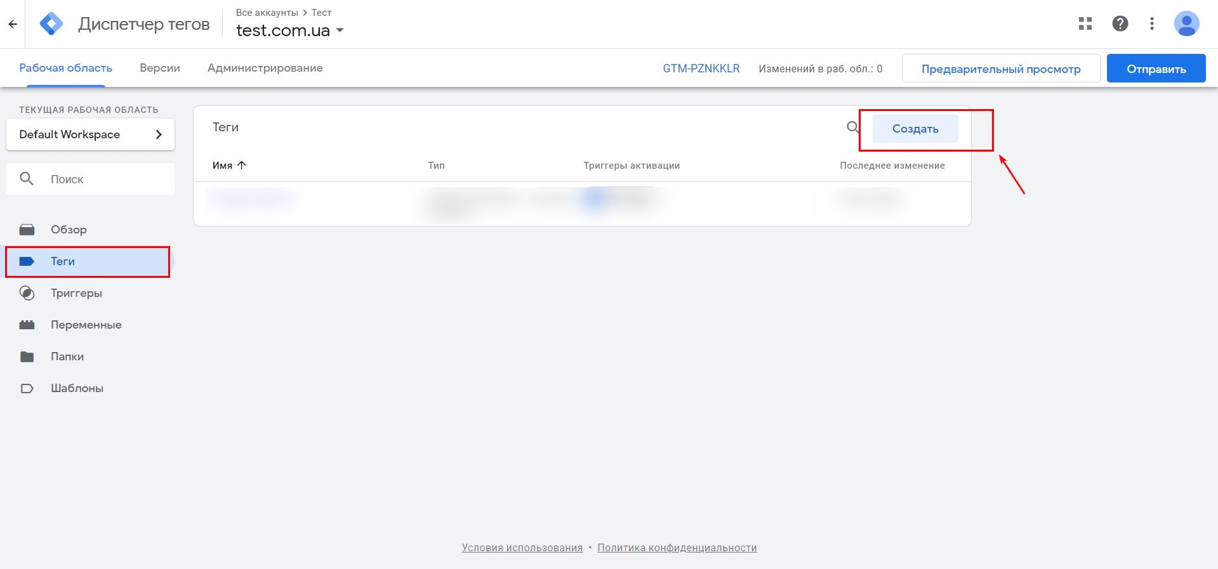1218x569 pixels.
Task: Open the three-dot more options menu
Action: click(1152, 24)
